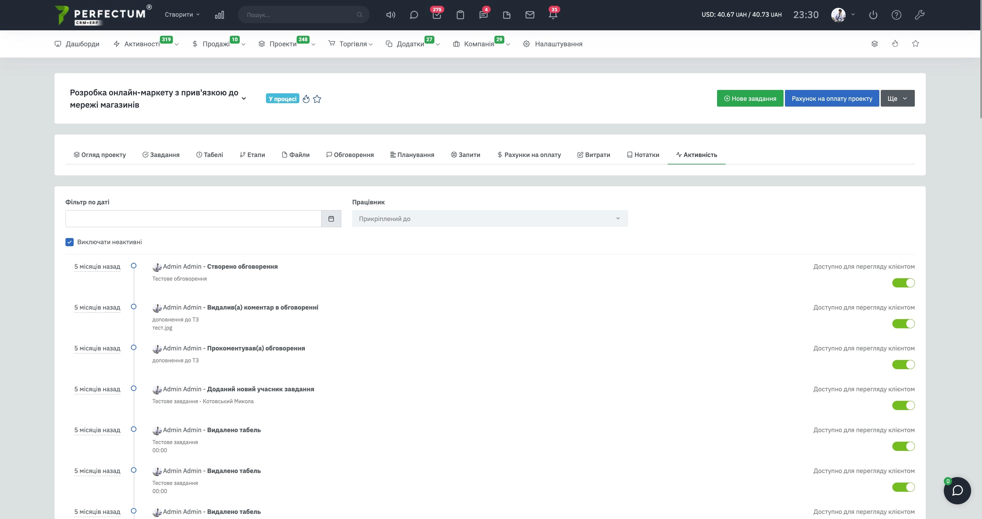Toggle client visibility for Доданий новий учасник завдання
Screen dimensions: 982x519
pyautogui.click(x=903, y=406)
